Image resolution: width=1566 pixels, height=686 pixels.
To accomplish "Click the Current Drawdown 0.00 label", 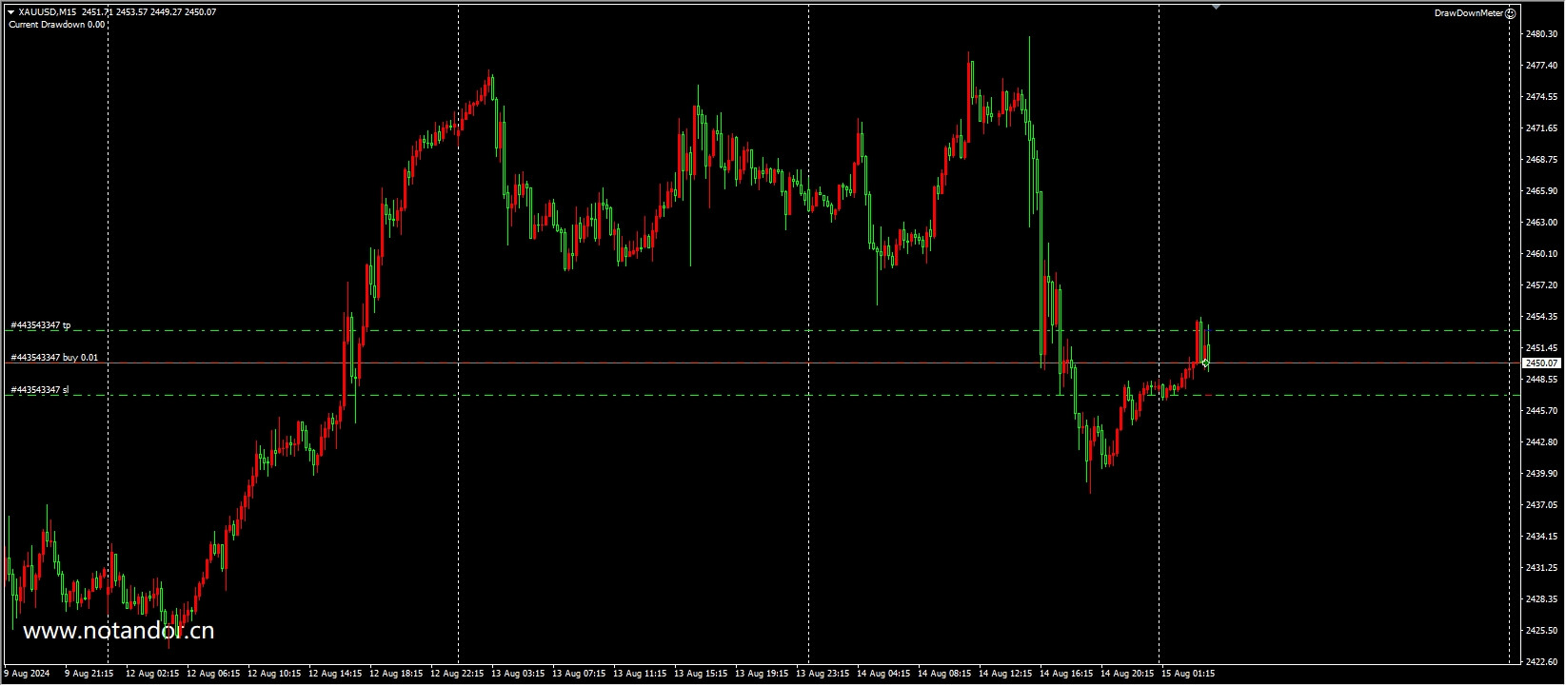I will coord(57,25).
